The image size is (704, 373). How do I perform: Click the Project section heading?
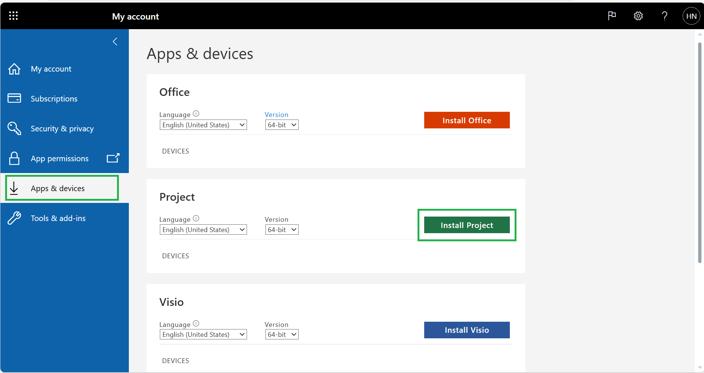177,197
